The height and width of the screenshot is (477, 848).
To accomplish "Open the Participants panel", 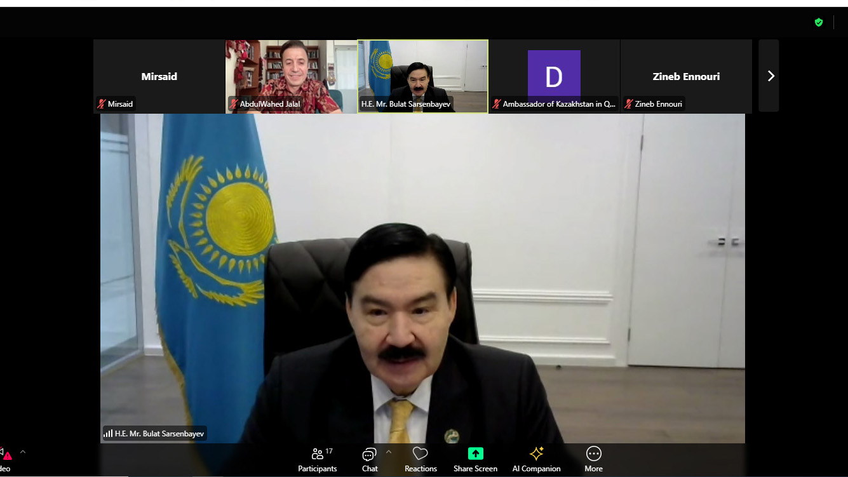I will coord(317,460).
